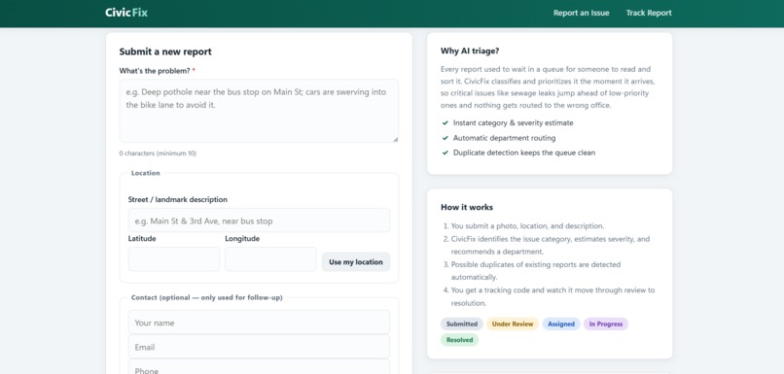Click text Duplicate detection keeps the queue clean
This screenshot has width=784, height=374.
[x=524, y=153]
